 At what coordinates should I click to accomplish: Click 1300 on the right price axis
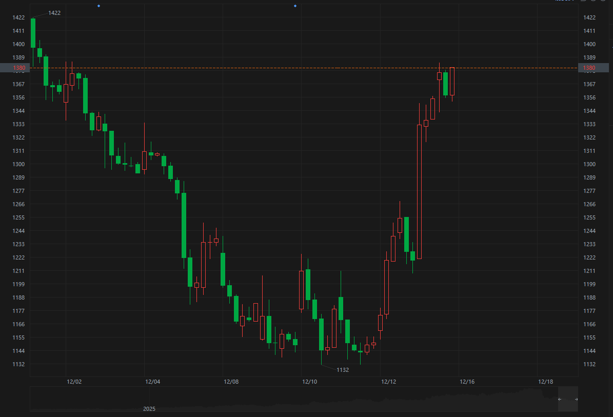point(589,164)
